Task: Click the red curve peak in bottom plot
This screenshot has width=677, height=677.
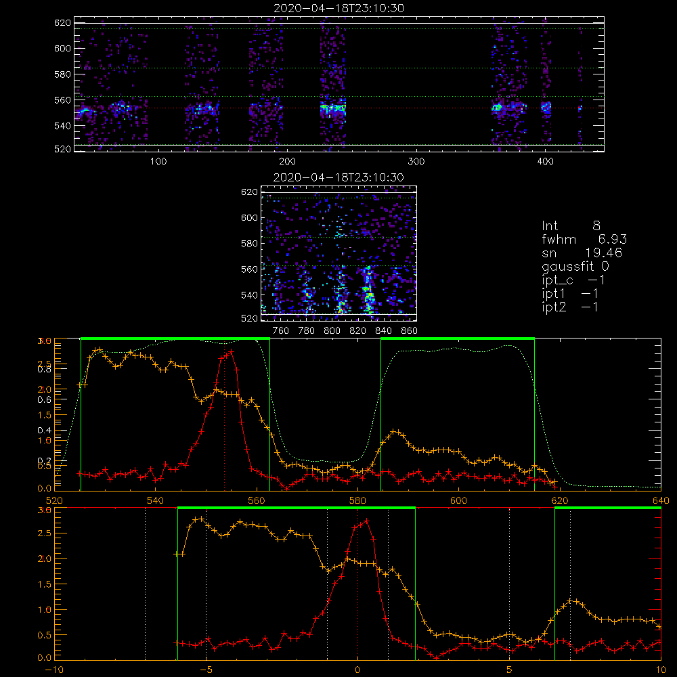Action: (x=366, y=521)
